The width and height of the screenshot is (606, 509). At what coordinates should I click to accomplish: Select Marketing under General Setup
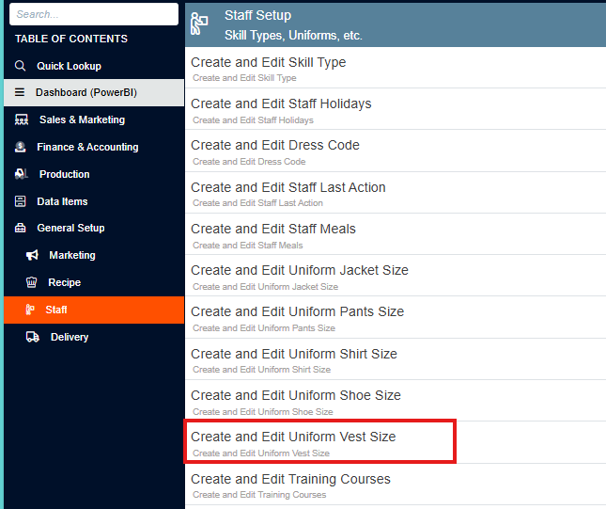pyautogui.click(x=94, y=255)
